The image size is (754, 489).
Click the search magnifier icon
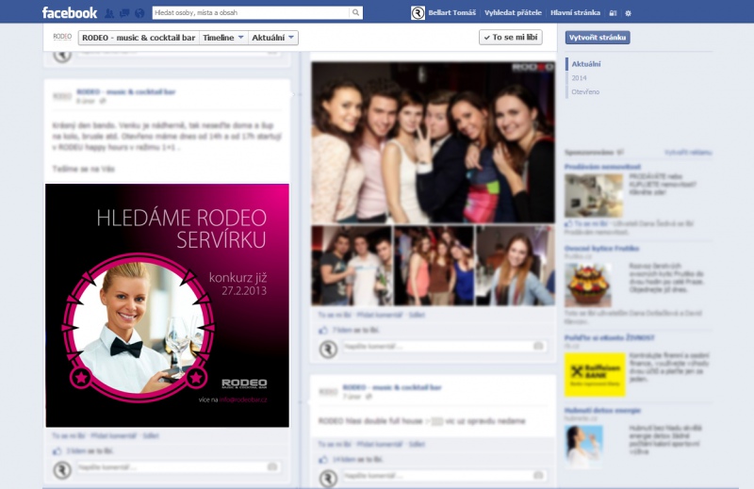[355, 13]
